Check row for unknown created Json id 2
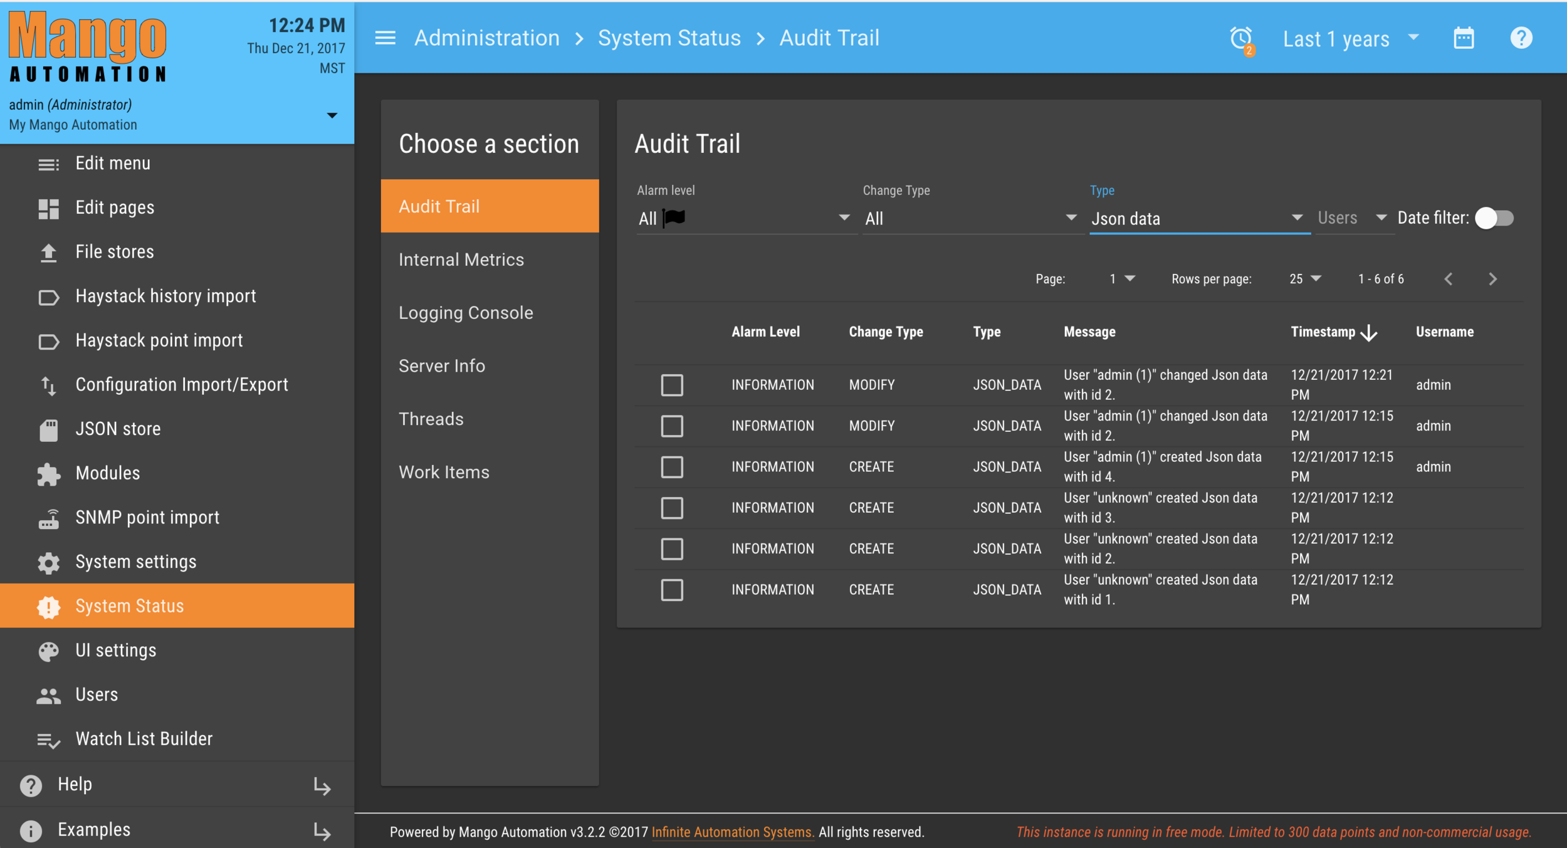1567x848 pixels. click(671, 549)
